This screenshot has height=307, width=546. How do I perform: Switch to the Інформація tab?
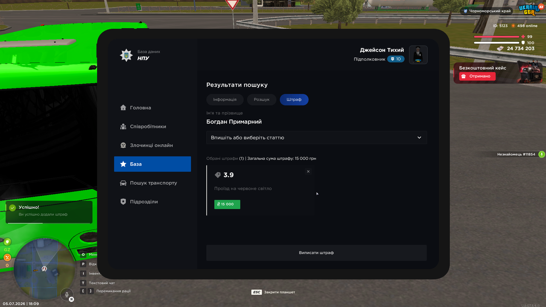click(x=225, y=99)
